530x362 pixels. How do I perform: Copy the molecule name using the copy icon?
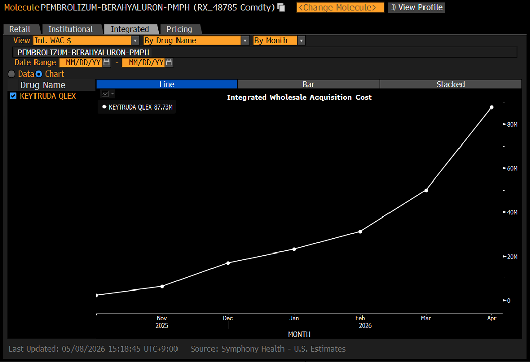coord(281,7)
